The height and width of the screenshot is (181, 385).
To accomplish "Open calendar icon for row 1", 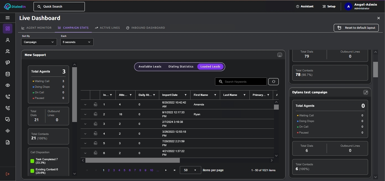I will coord(96,105).
